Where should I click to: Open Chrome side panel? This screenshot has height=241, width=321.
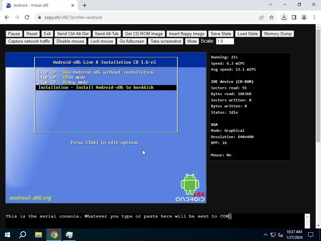294,18
